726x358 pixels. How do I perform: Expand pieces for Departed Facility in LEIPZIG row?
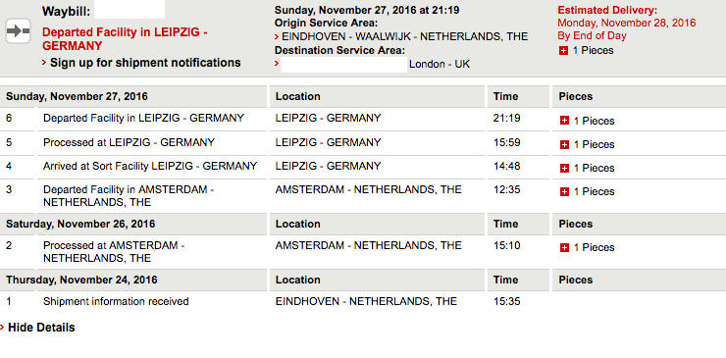(564, 121)
